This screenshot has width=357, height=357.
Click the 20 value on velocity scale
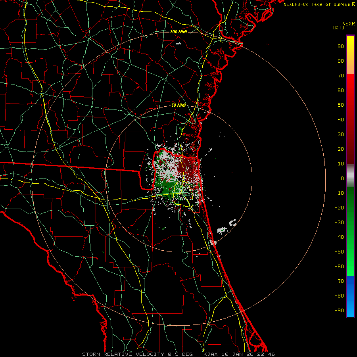pyautogui.click(x=341, y=149)
